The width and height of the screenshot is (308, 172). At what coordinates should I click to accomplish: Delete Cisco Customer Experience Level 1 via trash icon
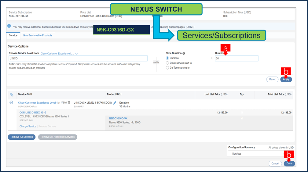click(x=69, y=102)
